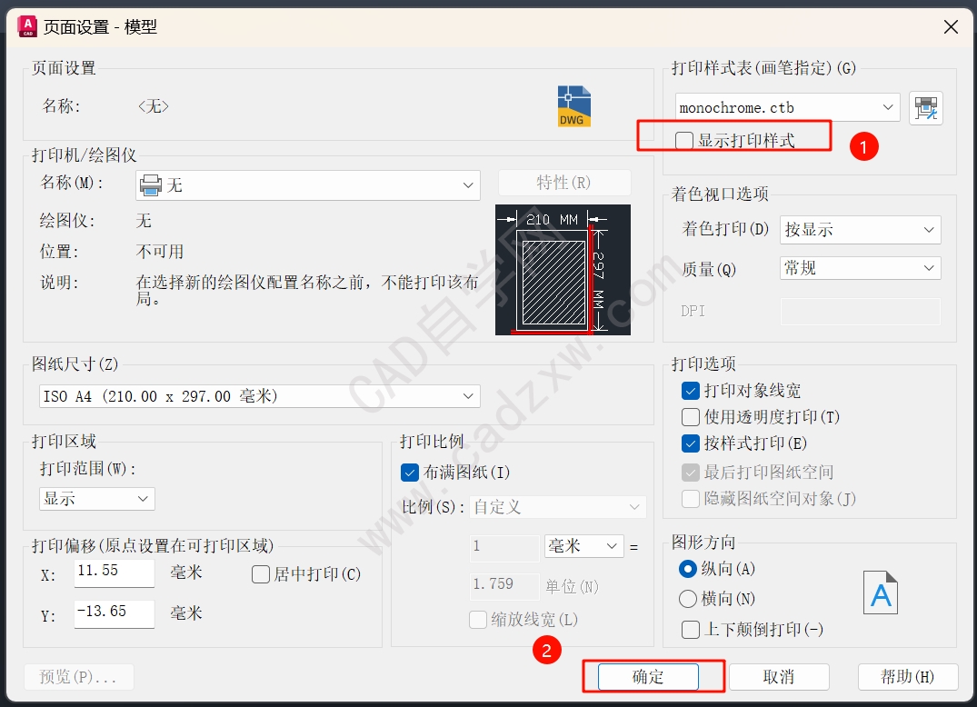
Task: Click the 帮助(H) button
Action: point(907,677)
